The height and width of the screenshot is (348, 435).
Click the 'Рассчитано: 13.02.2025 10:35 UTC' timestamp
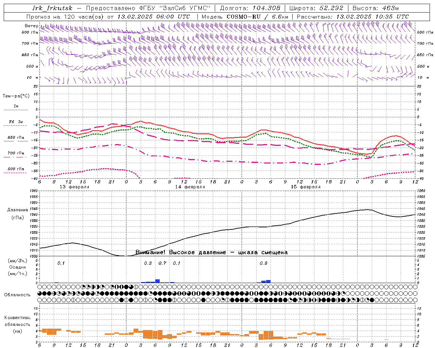[353, 17]
